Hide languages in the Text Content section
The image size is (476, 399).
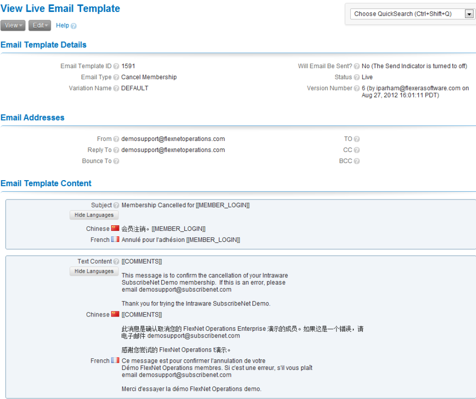[94, 271]
